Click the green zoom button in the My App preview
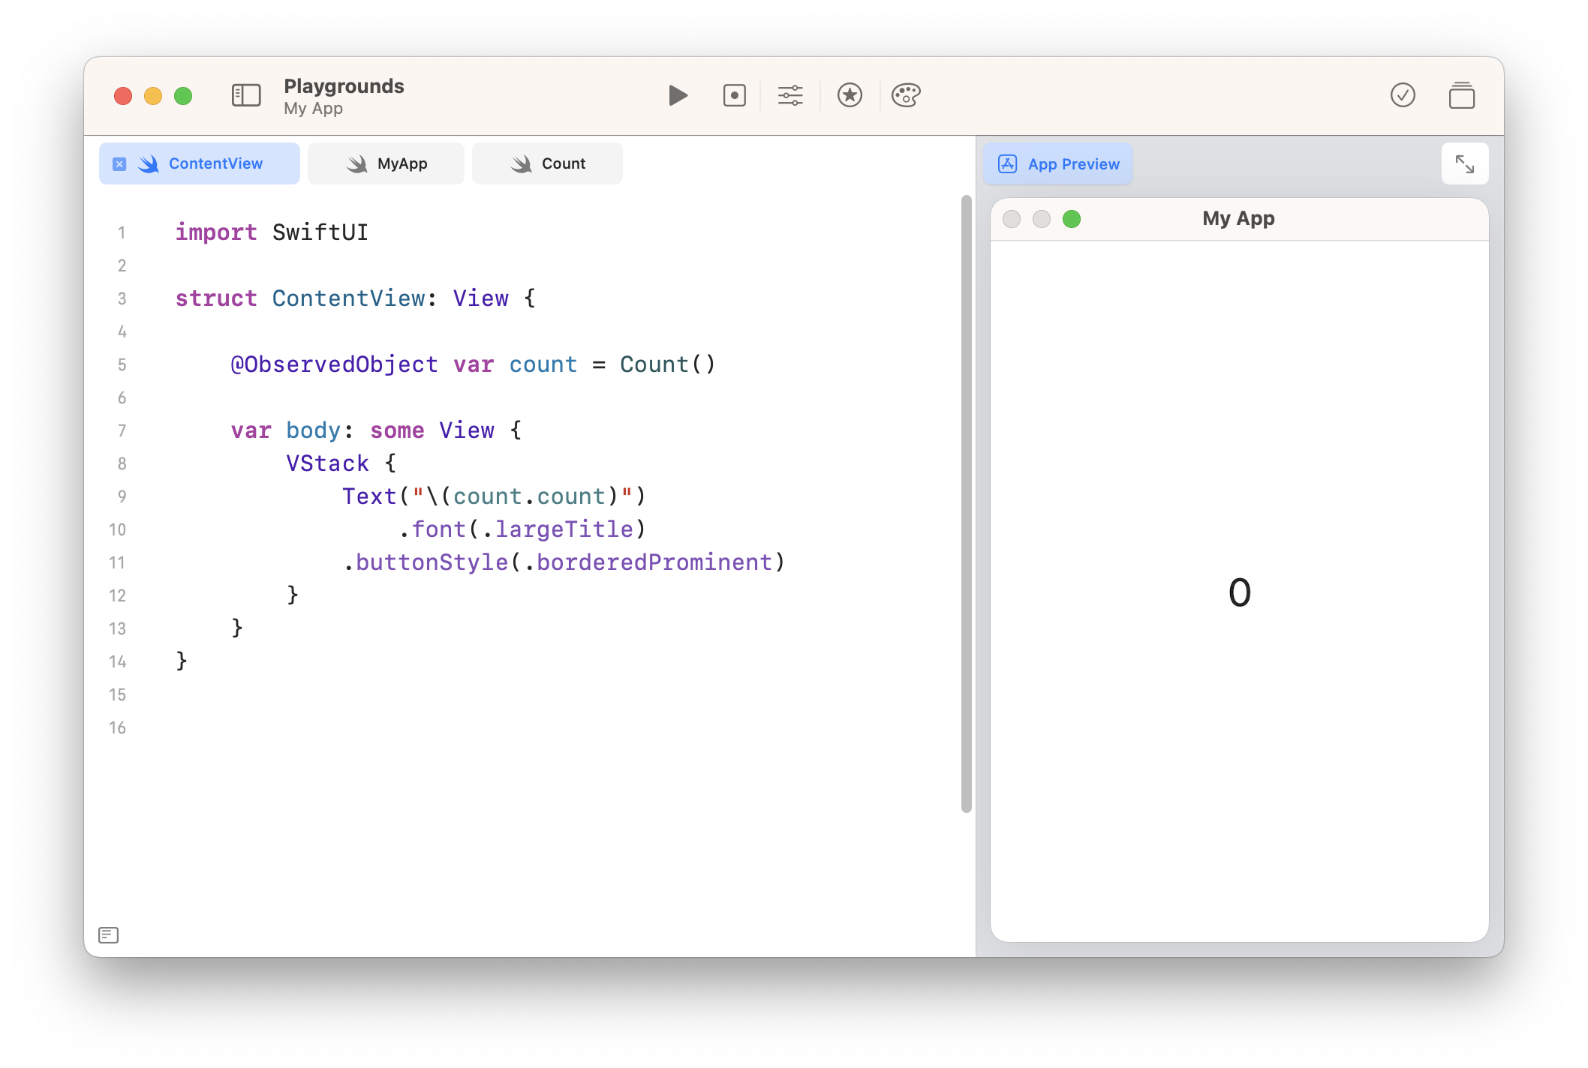 (x=1072, y=219)
